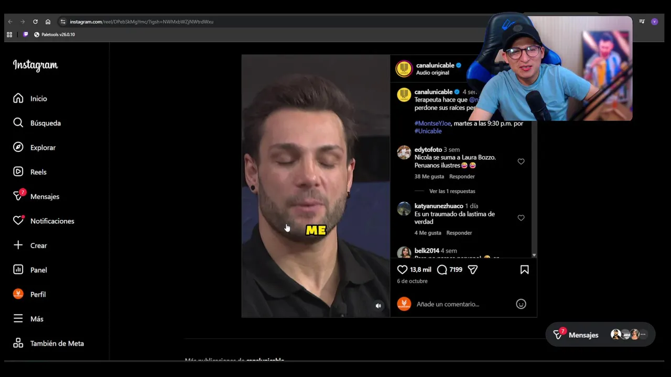Toggle the reel sound speaker icon
Image resolution: width=671 pixels, height=377 pixels.
coord(378,306)
